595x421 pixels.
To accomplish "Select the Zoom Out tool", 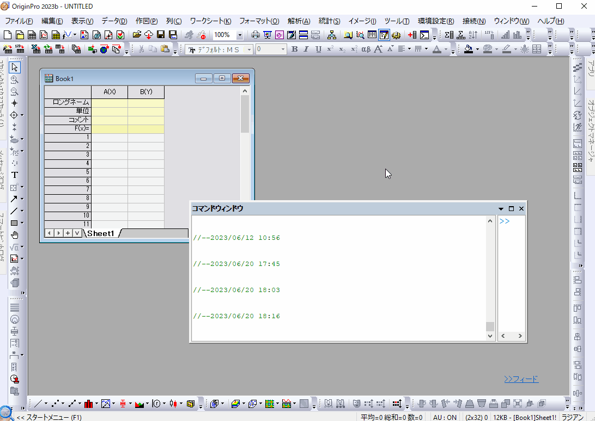I will point(14,91).
